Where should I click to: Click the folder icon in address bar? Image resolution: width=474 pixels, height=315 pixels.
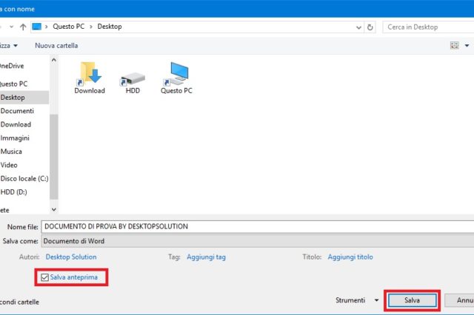[x=36, y=27]
